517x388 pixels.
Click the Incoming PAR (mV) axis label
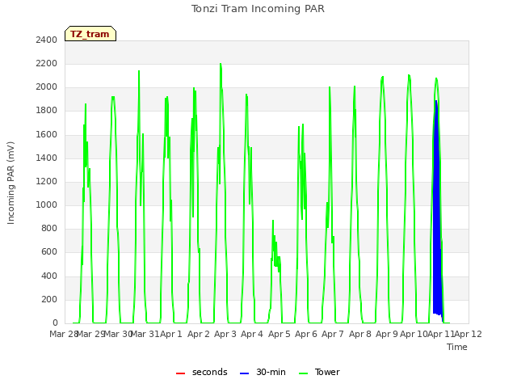pyautogui.click(x=11, y=183)
